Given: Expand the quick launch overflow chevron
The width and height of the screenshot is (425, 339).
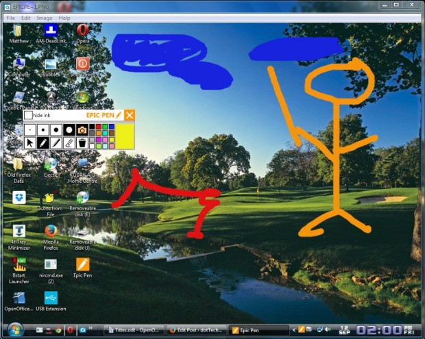Looking at the screenshot, I should (90, 328).
